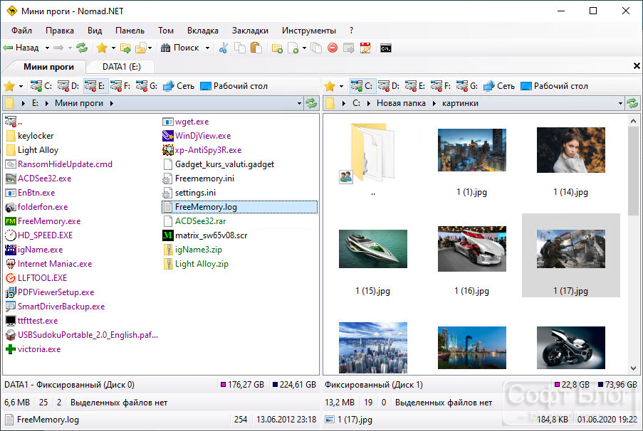Image resolution: width=643 pixels, height=431 pixels.
Task: Click the yellow star favorites icon in the main toolbar
Action: click(x=102, y=48)
